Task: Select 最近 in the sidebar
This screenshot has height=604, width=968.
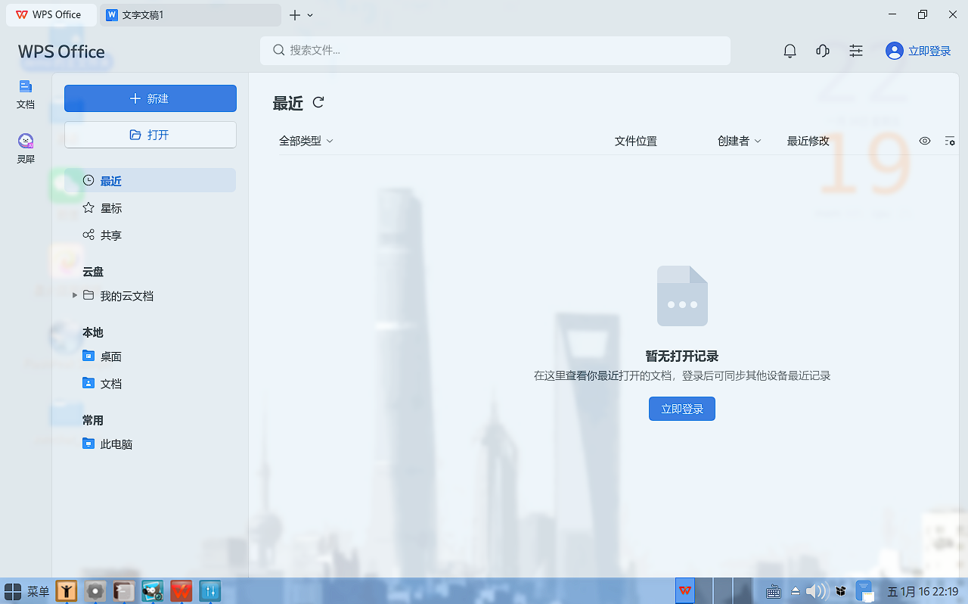Action: tap(150, 180)
